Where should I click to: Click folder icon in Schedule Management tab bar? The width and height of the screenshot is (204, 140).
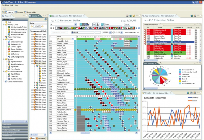[x=134, y=16]
